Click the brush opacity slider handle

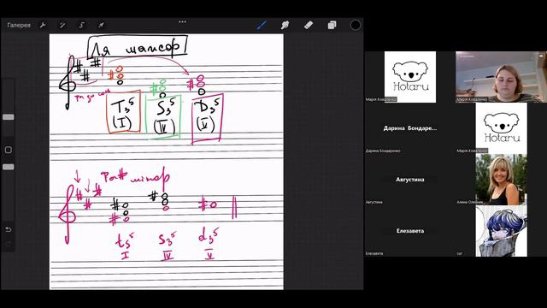pos(9,167)
